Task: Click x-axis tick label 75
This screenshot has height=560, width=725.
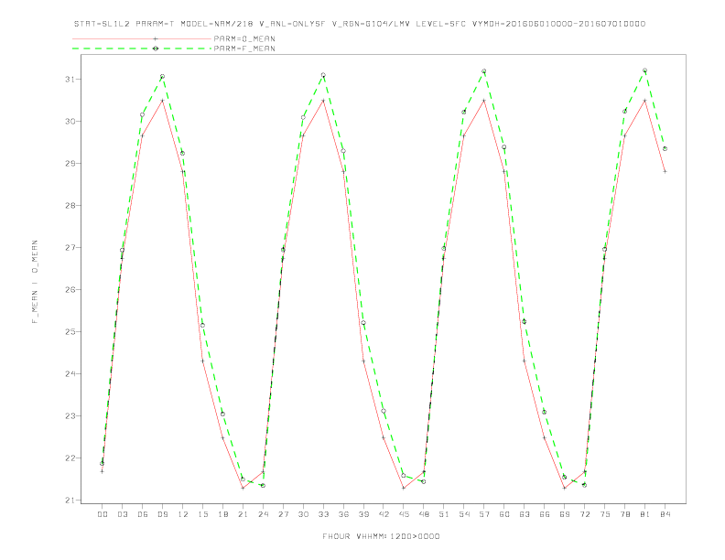Action: tap(605, 514)
